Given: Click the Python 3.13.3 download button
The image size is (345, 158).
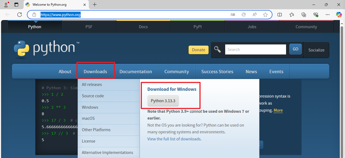Looking at the screenshot, I should 163,101.
